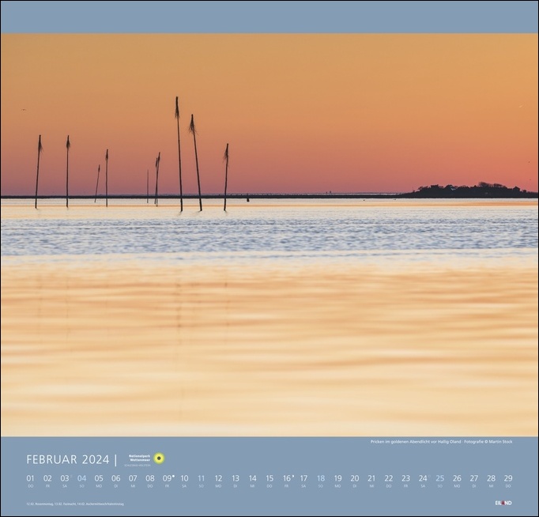Pick Sunday date 25
This screenshot has width=539, height=517.
tap(439, 478)
